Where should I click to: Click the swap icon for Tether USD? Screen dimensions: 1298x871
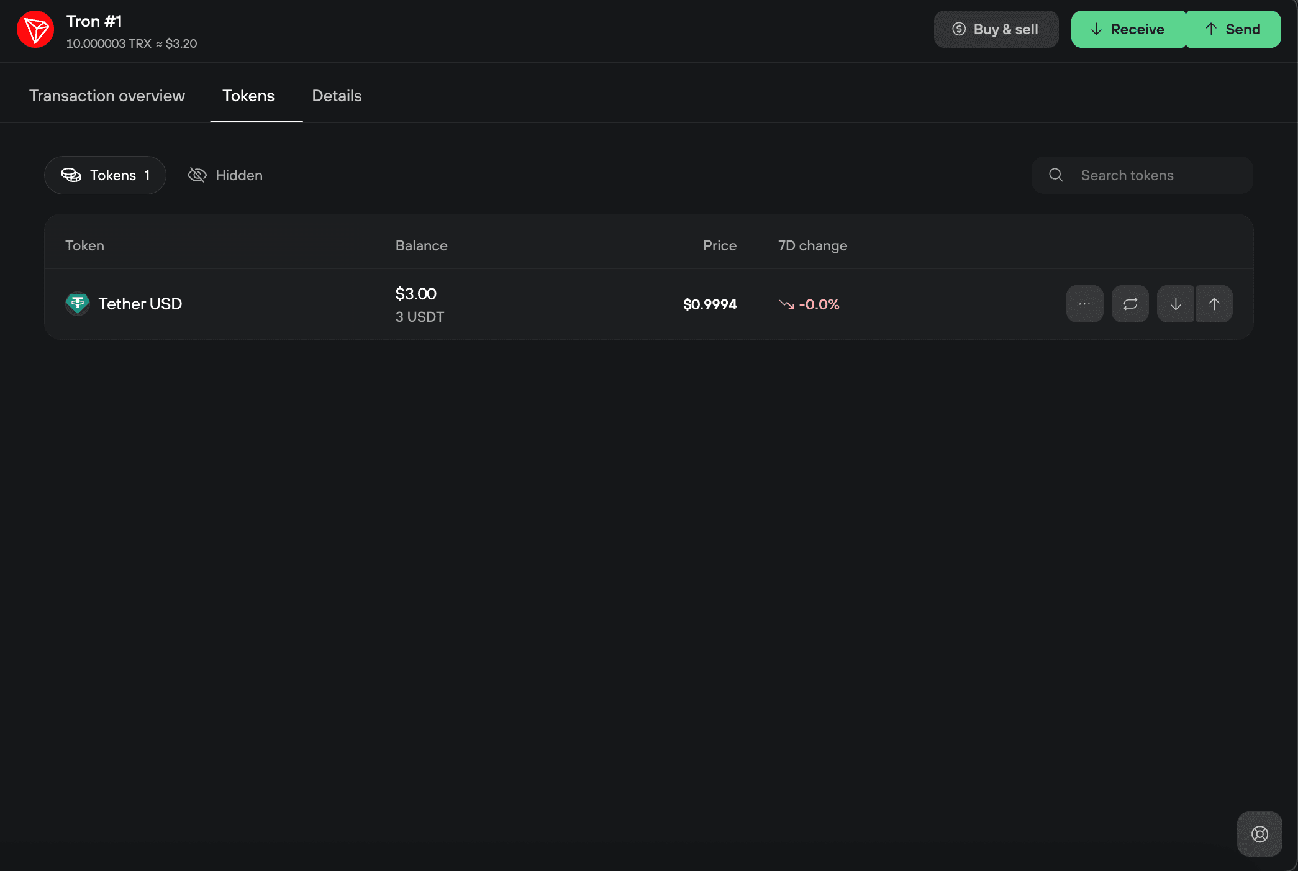[1130, 304]
